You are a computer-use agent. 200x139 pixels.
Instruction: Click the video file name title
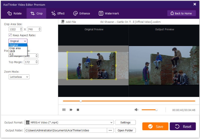coord(130,22)
